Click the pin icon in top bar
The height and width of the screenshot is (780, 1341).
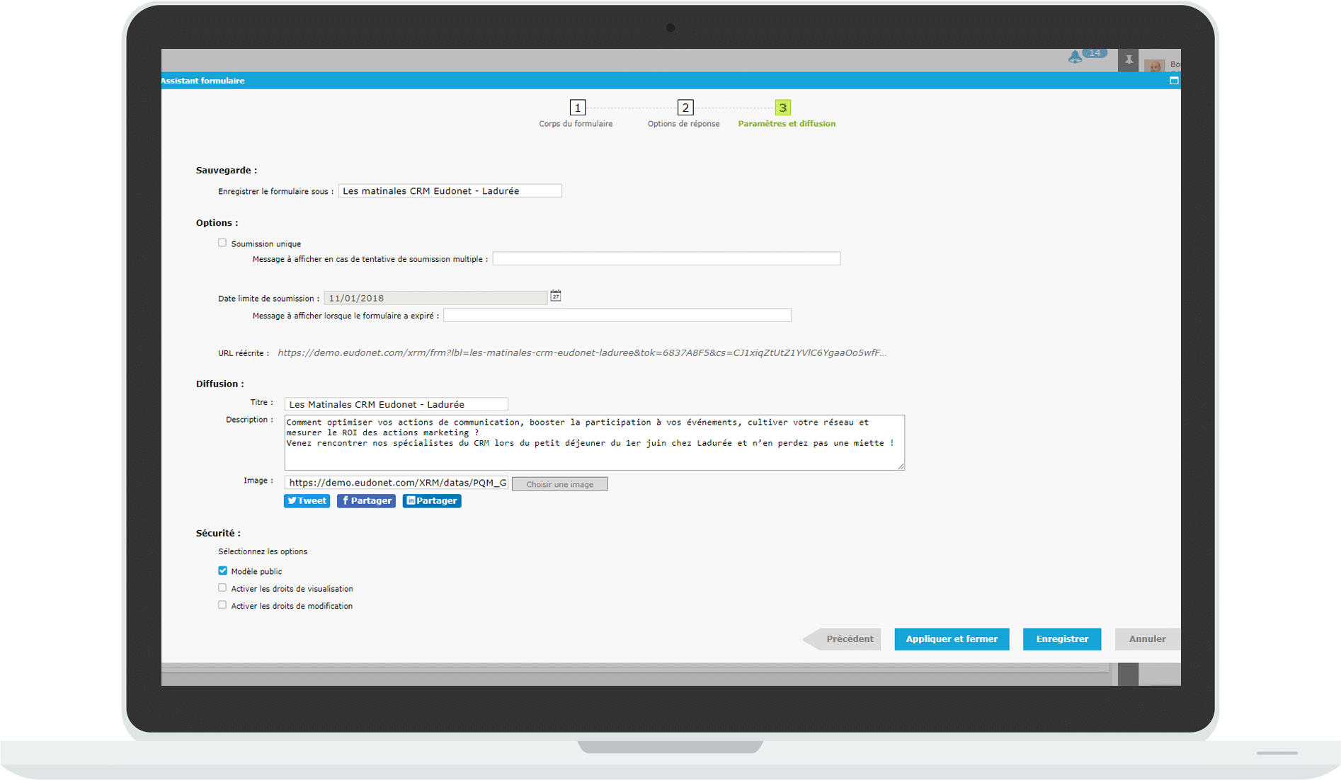[x=1129, y=60]
